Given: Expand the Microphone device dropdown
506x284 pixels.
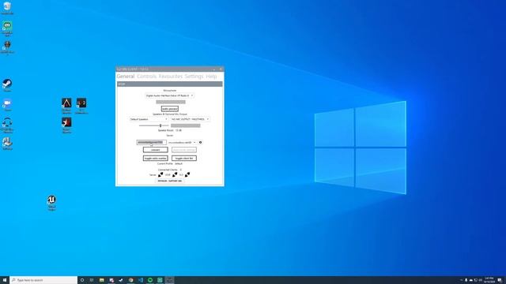Looking at the screenshot, I should (169, 95).
